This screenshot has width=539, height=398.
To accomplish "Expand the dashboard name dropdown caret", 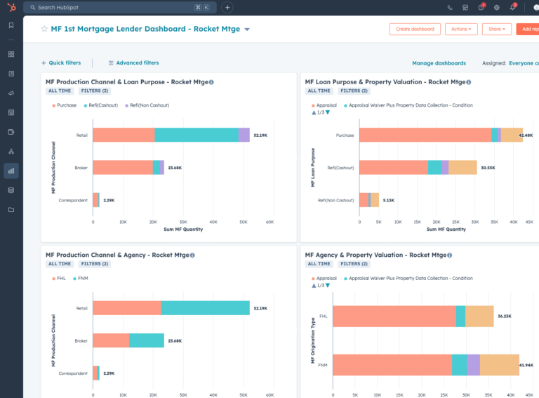I will pos(247,29).
